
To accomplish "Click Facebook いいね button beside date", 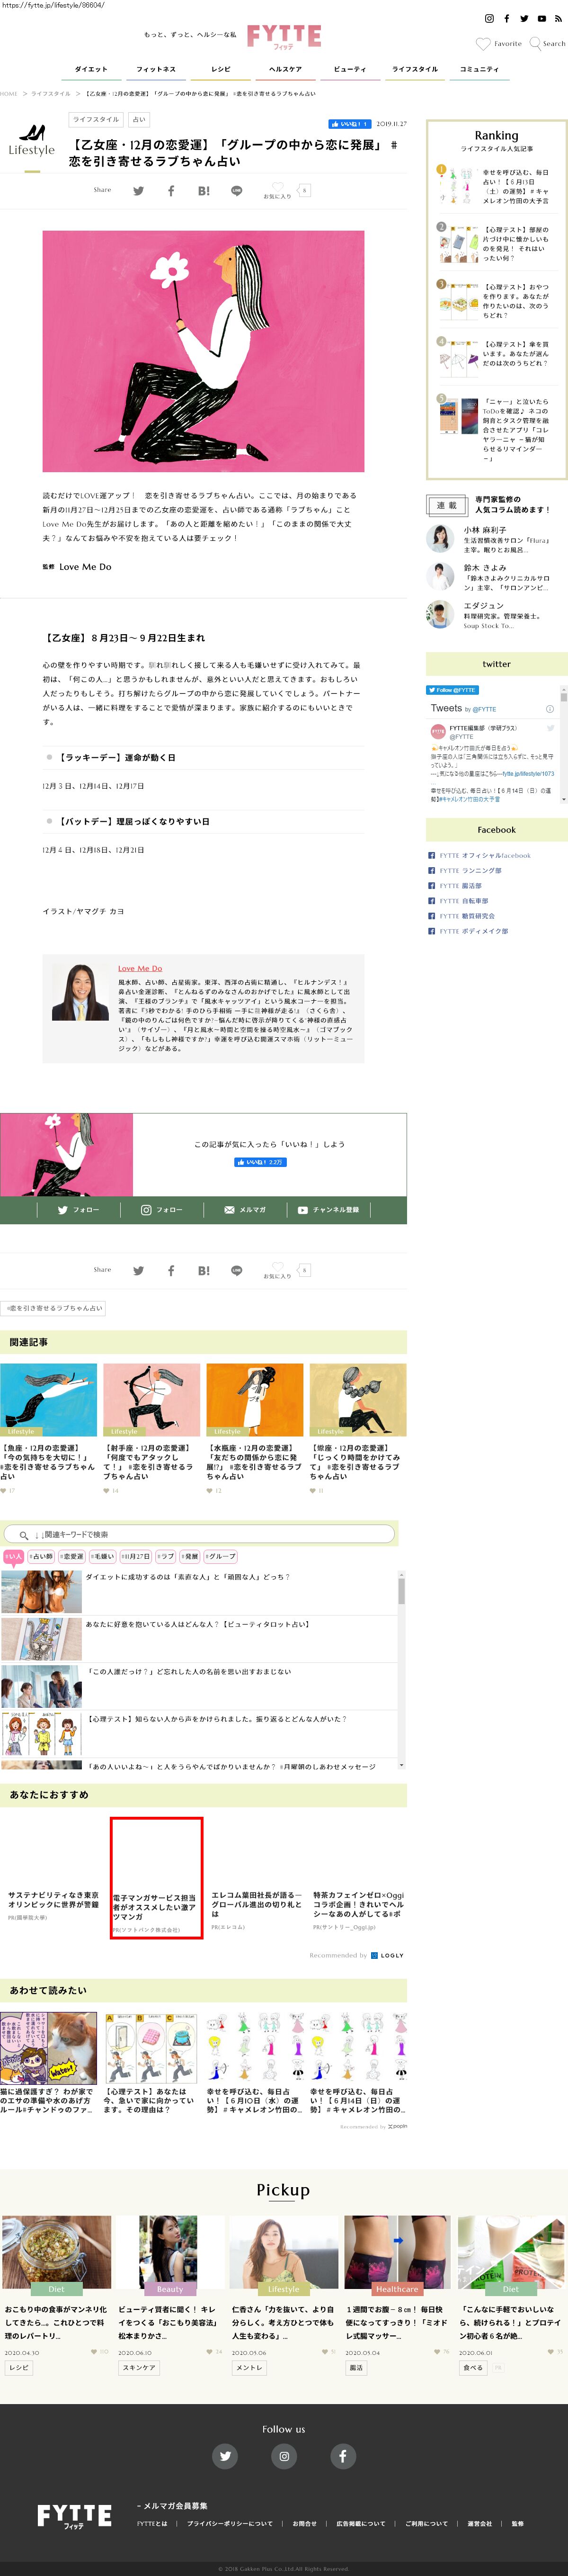I will [349, 124].
